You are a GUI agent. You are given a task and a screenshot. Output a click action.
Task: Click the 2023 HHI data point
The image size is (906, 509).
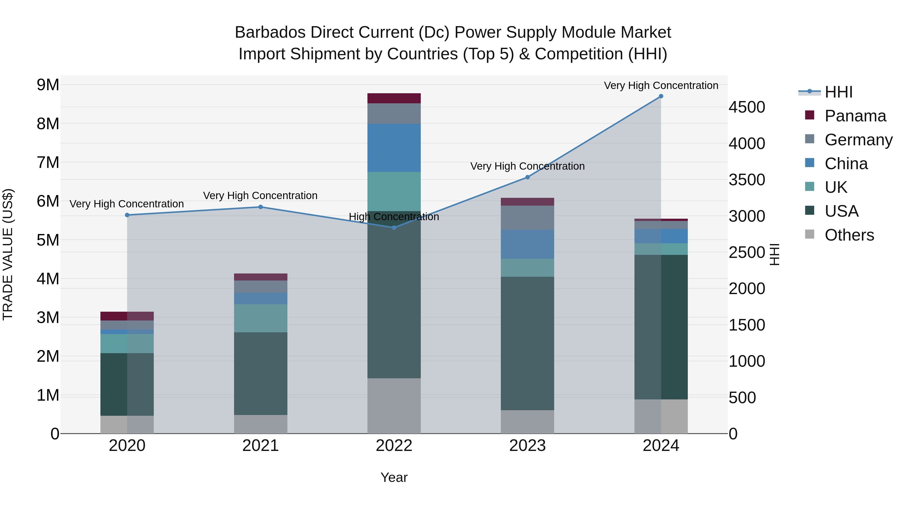527,177
